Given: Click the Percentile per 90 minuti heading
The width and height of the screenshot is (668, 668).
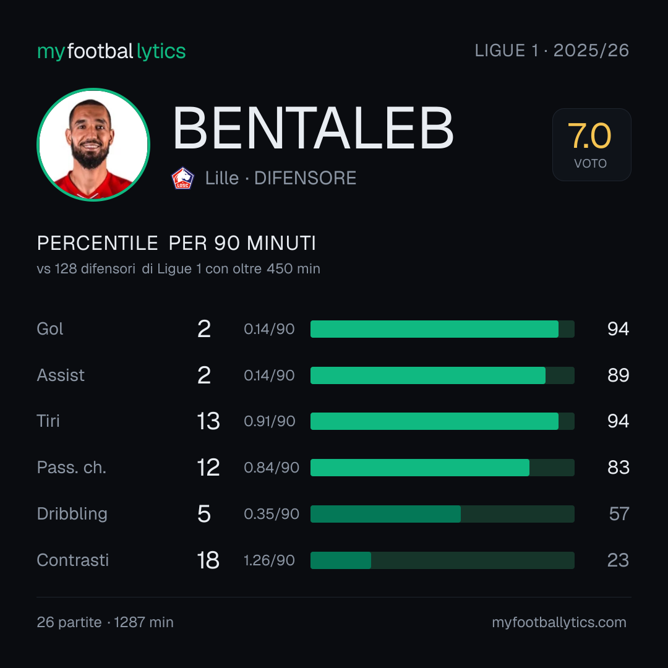Looking at the screenshot, I should (x=176, y=243).
